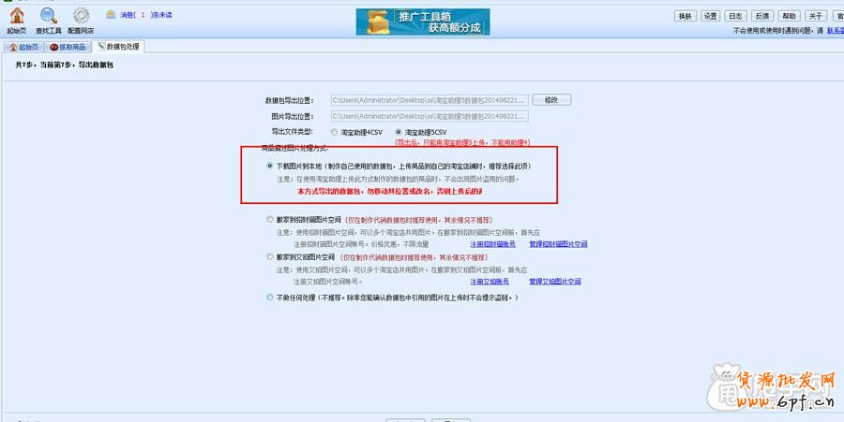Click the 关于 about button
This screenshot has width=844, height=422.
(x=816, y=16)
